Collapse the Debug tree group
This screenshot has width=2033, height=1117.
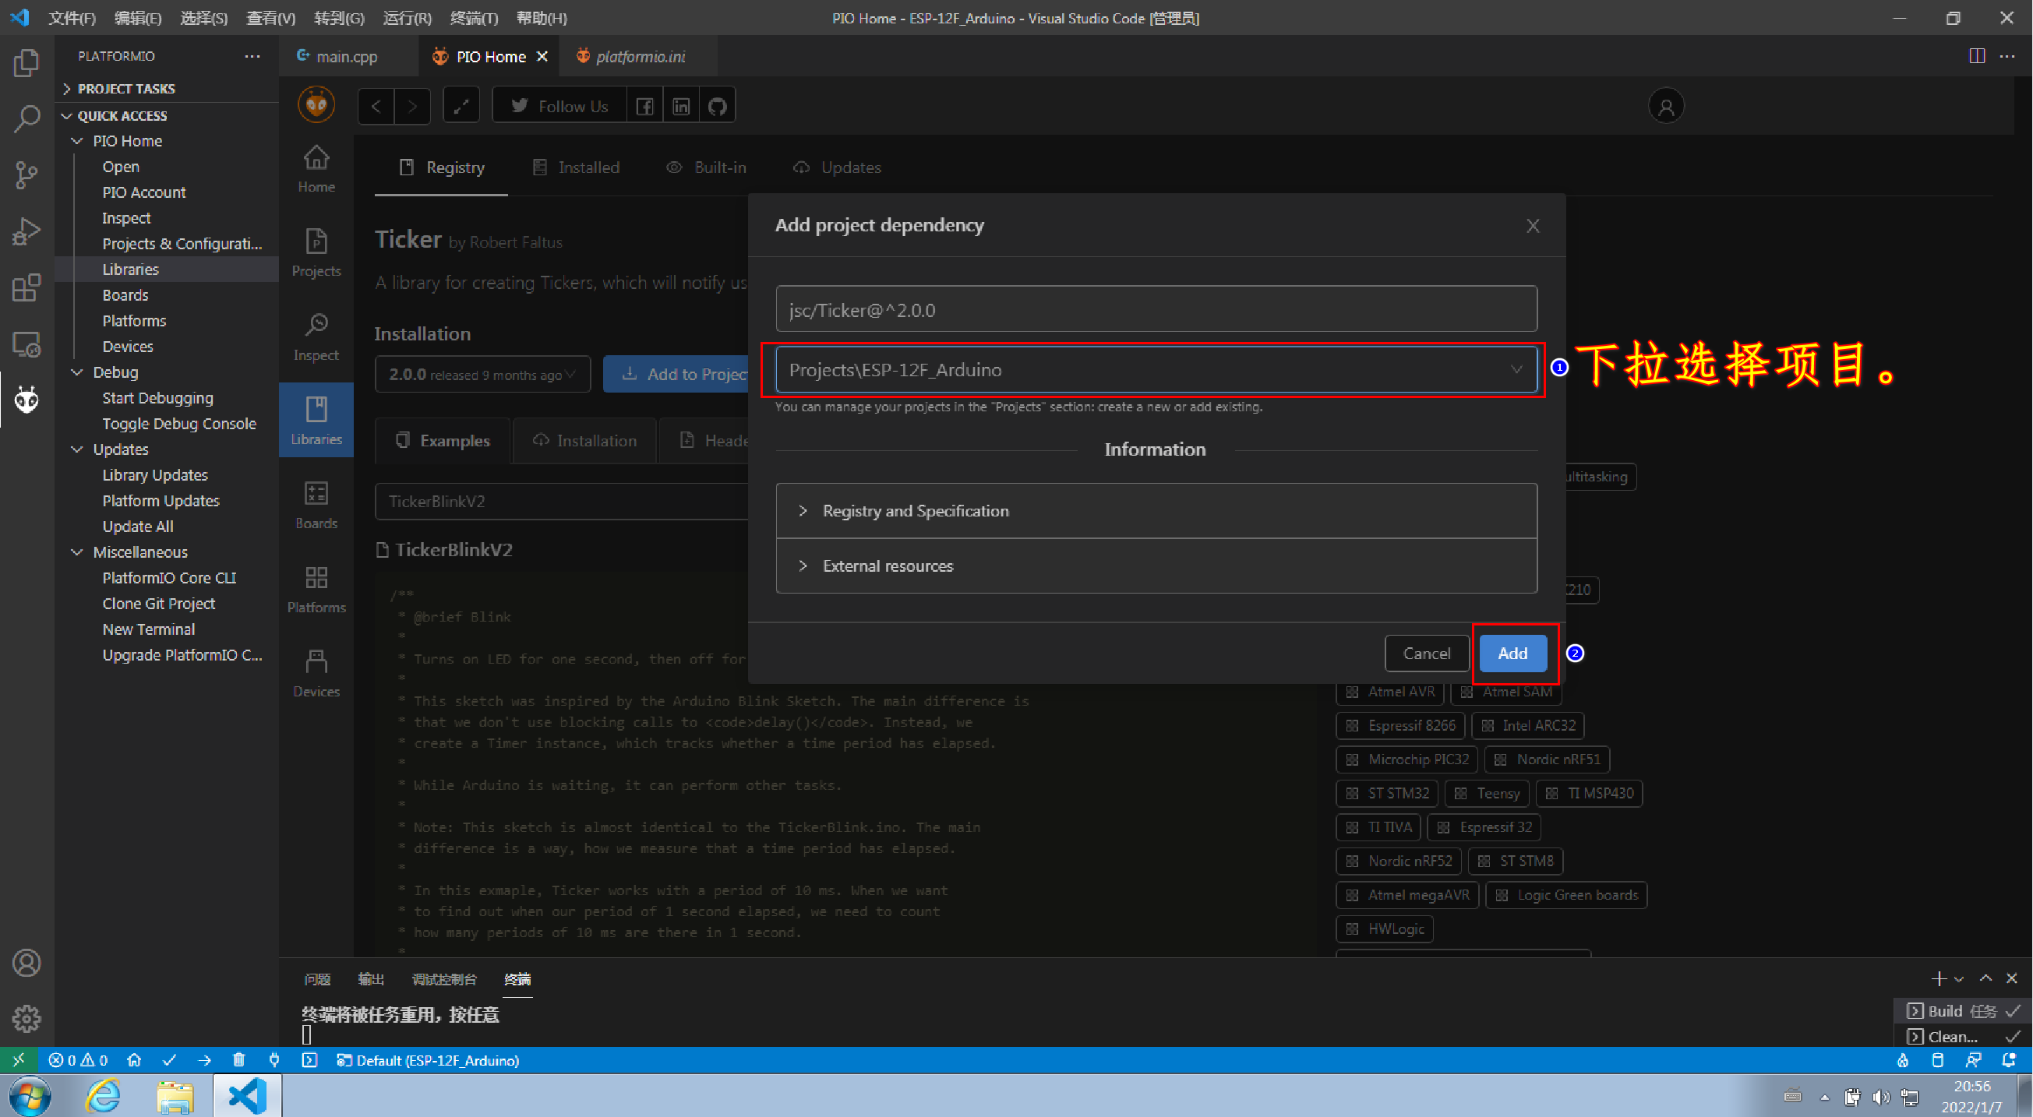click(77, 372)
